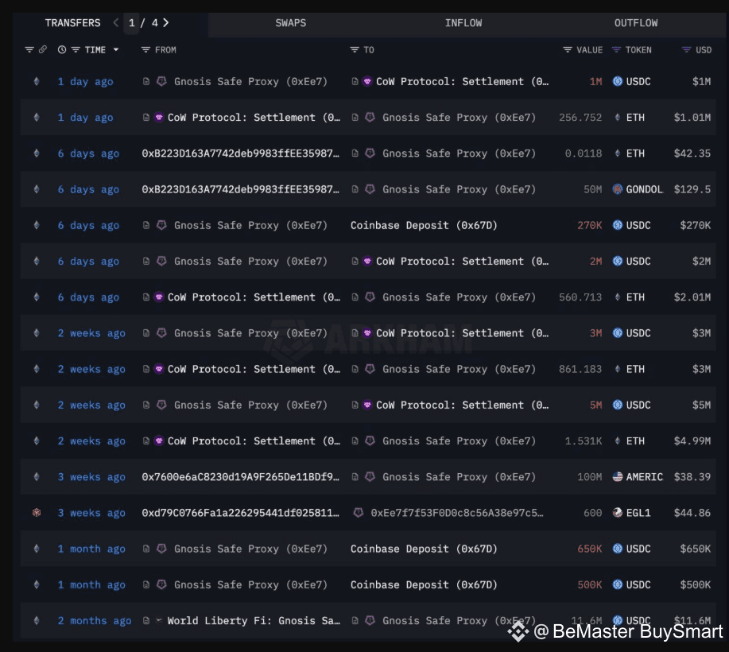729x652 pixels.
Task: Open the TO column filter
Action: coord(355,50)
